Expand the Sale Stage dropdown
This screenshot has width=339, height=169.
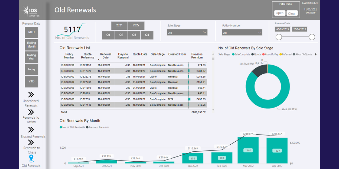coord(187,33)
